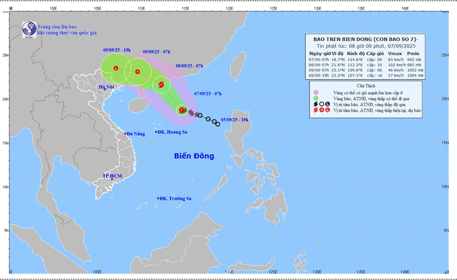Click the green swatch in the legend
Screen dimensions: 457x280
(316, 98)
